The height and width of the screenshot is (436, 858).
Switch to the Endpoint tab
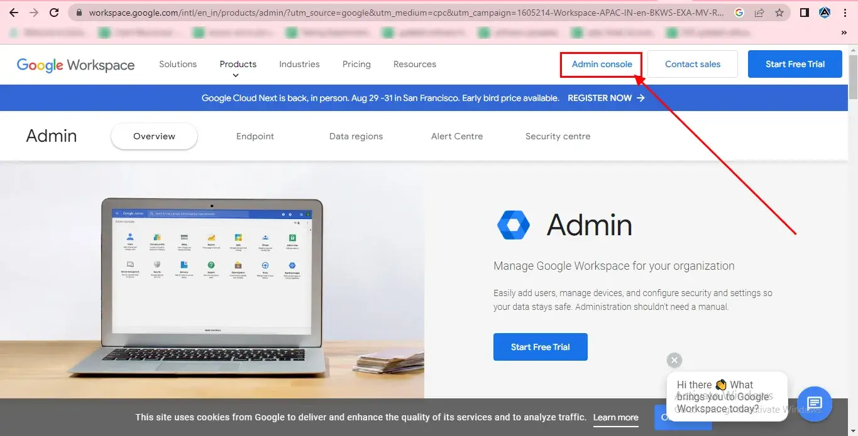[255, 136]
